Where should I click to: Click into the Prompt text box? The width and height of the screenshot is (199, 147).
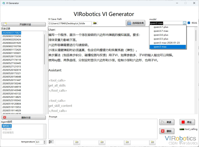[x=103, y=129]
